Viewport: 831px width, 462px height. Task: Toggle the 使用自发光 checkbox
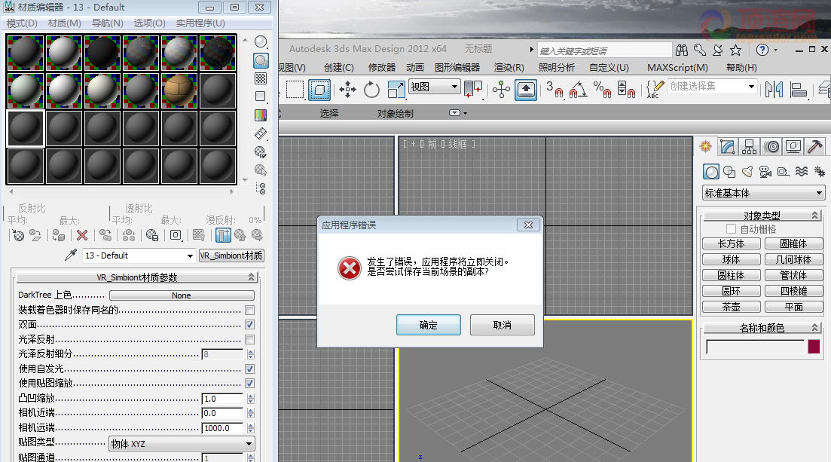point(250,369)
